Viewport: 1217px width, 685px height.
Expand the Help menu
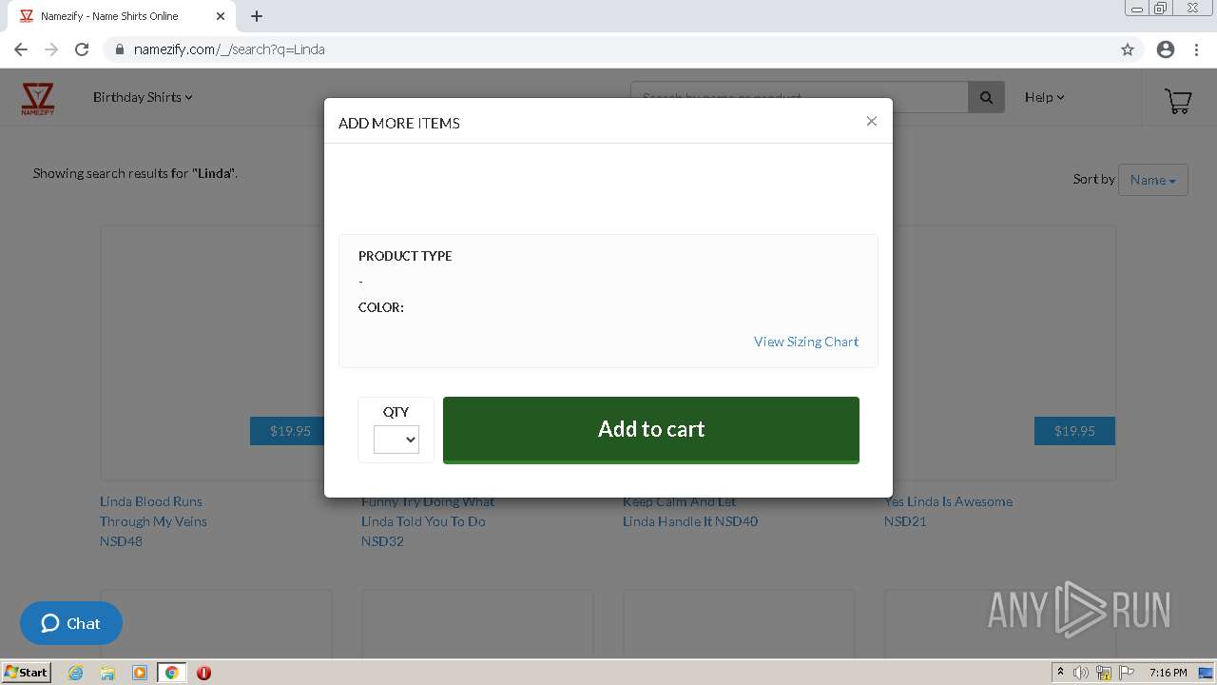coord(1044,97)
